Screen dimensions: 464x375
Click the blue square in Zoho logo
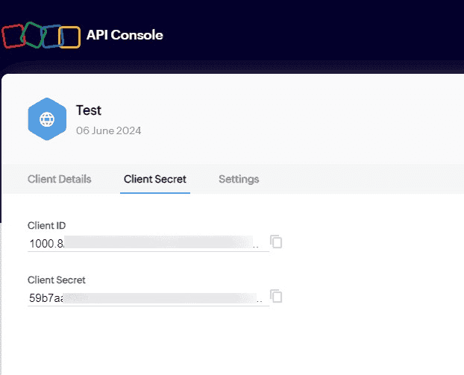click(x=51, y=36)
